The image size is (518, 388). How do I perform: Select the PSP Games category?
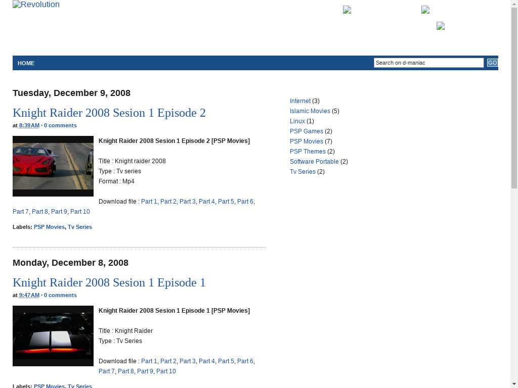[x=306, y=131]
